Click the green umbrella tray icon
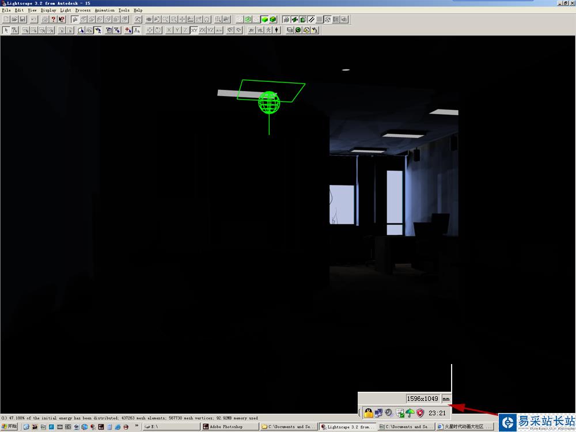Image resolution: width=576 pixels, height=432 pixels. pyautogui.click(x=410, y=413)
